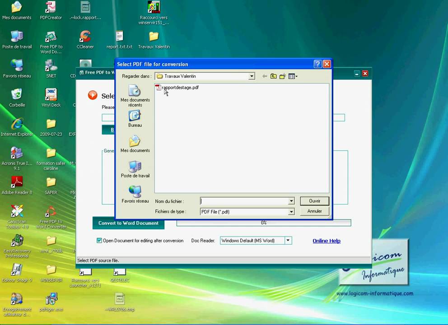Open Poste de travail desktop icon
448x325 pixels.
[17, 40]
